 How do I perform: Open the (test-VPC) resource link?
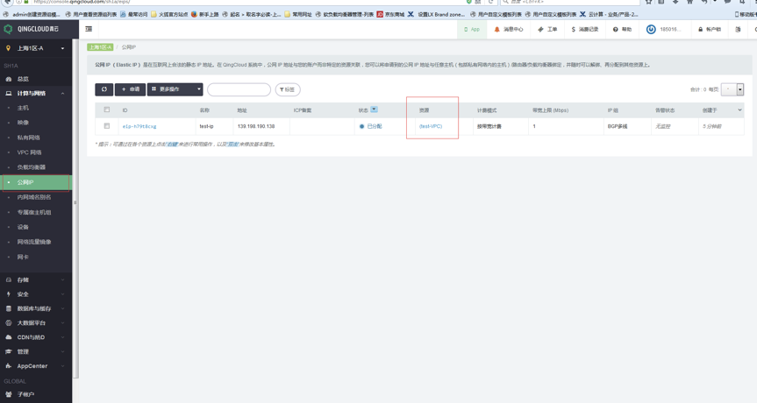(431, 126)
